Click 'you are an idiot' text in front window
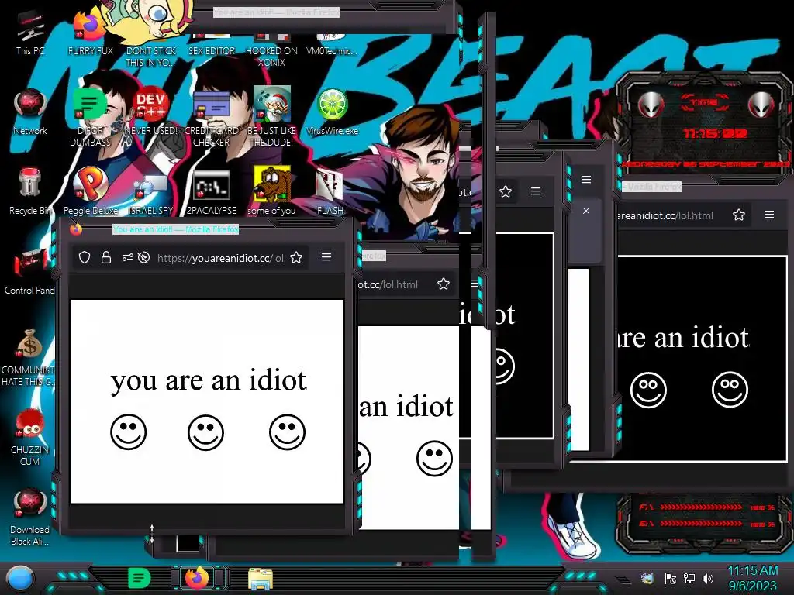 click(208, 380)
